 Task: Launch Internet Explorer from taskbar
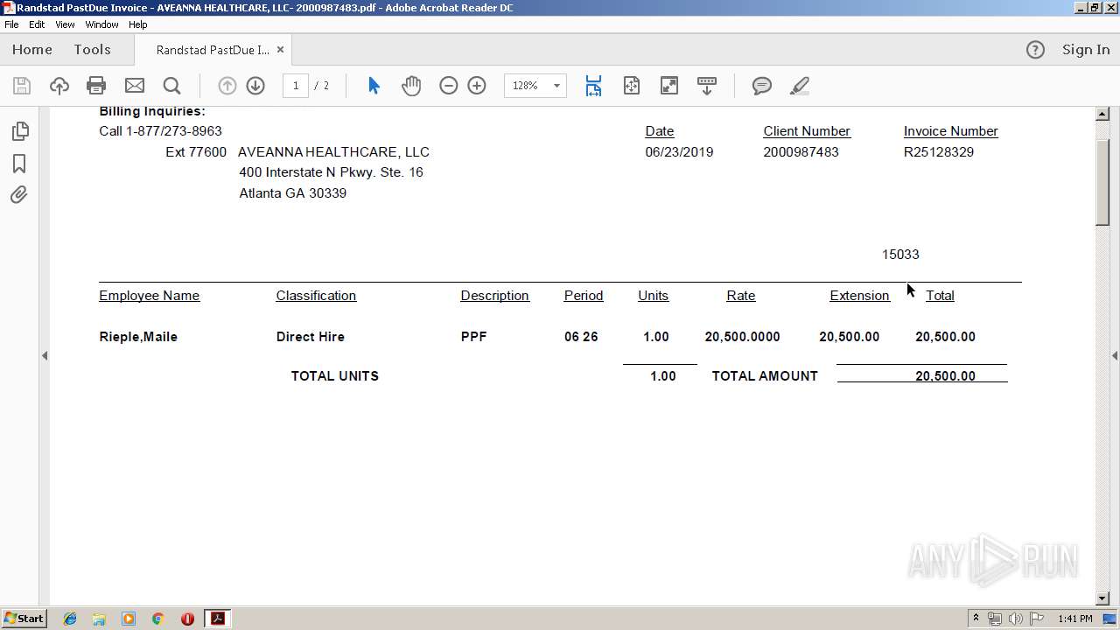tap(70, 619)
